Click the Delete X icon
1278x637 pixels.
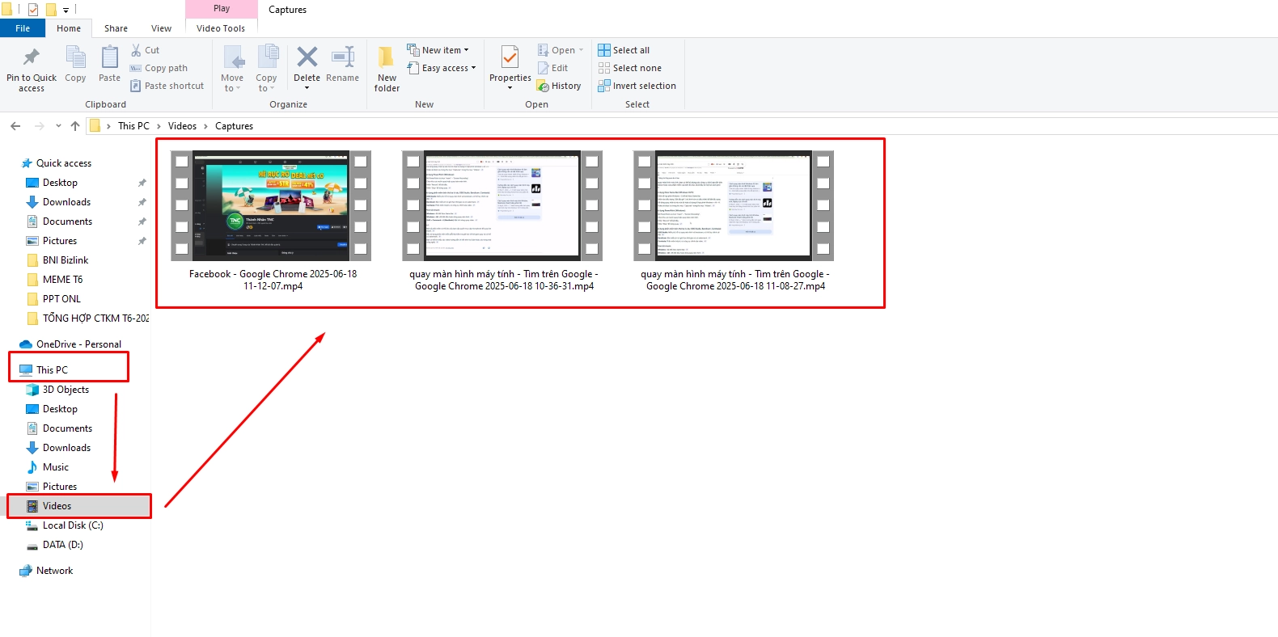307,57
